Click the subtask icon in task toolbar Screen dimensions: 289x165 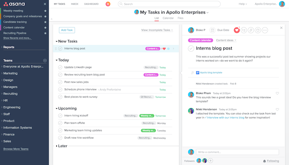point(244,30)
